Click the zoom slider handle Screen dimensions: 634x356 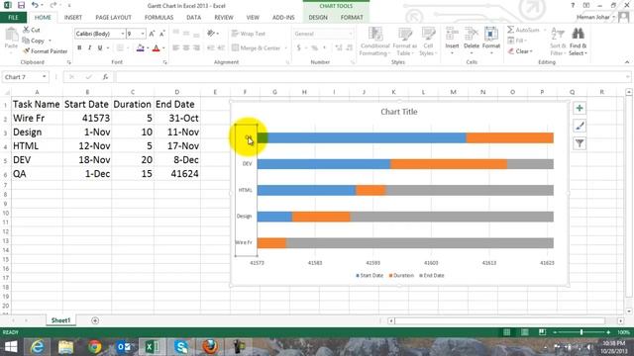pyautogui.click(x=581, y=332)
